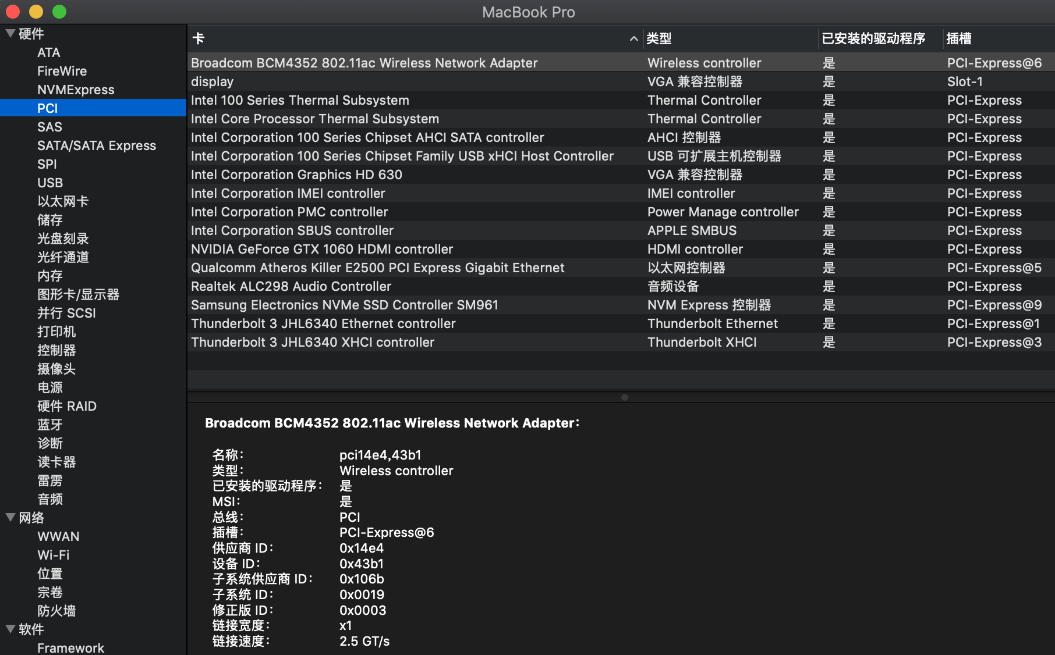The width and height of the screenshot is (1055, 655).
Task: Select Intel Corporation PMC controller row
Action: point(621,212)
